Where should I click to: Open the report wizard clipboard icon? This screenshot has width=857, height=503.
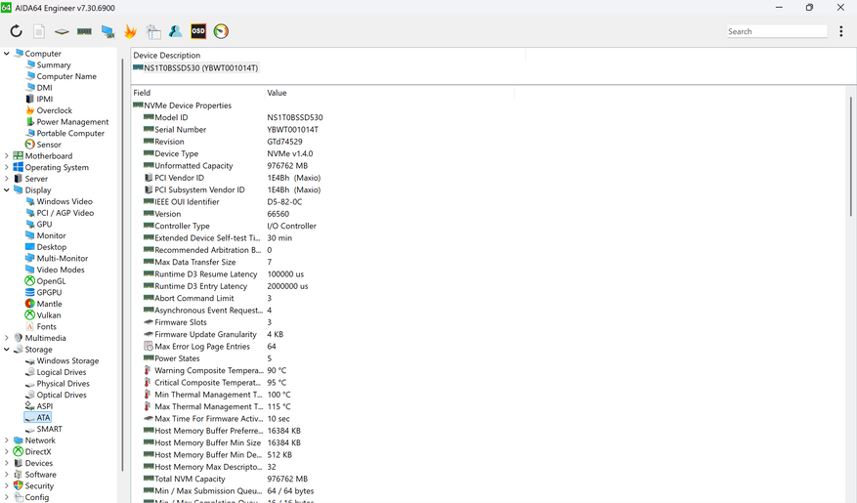click(x=153, y=31)
